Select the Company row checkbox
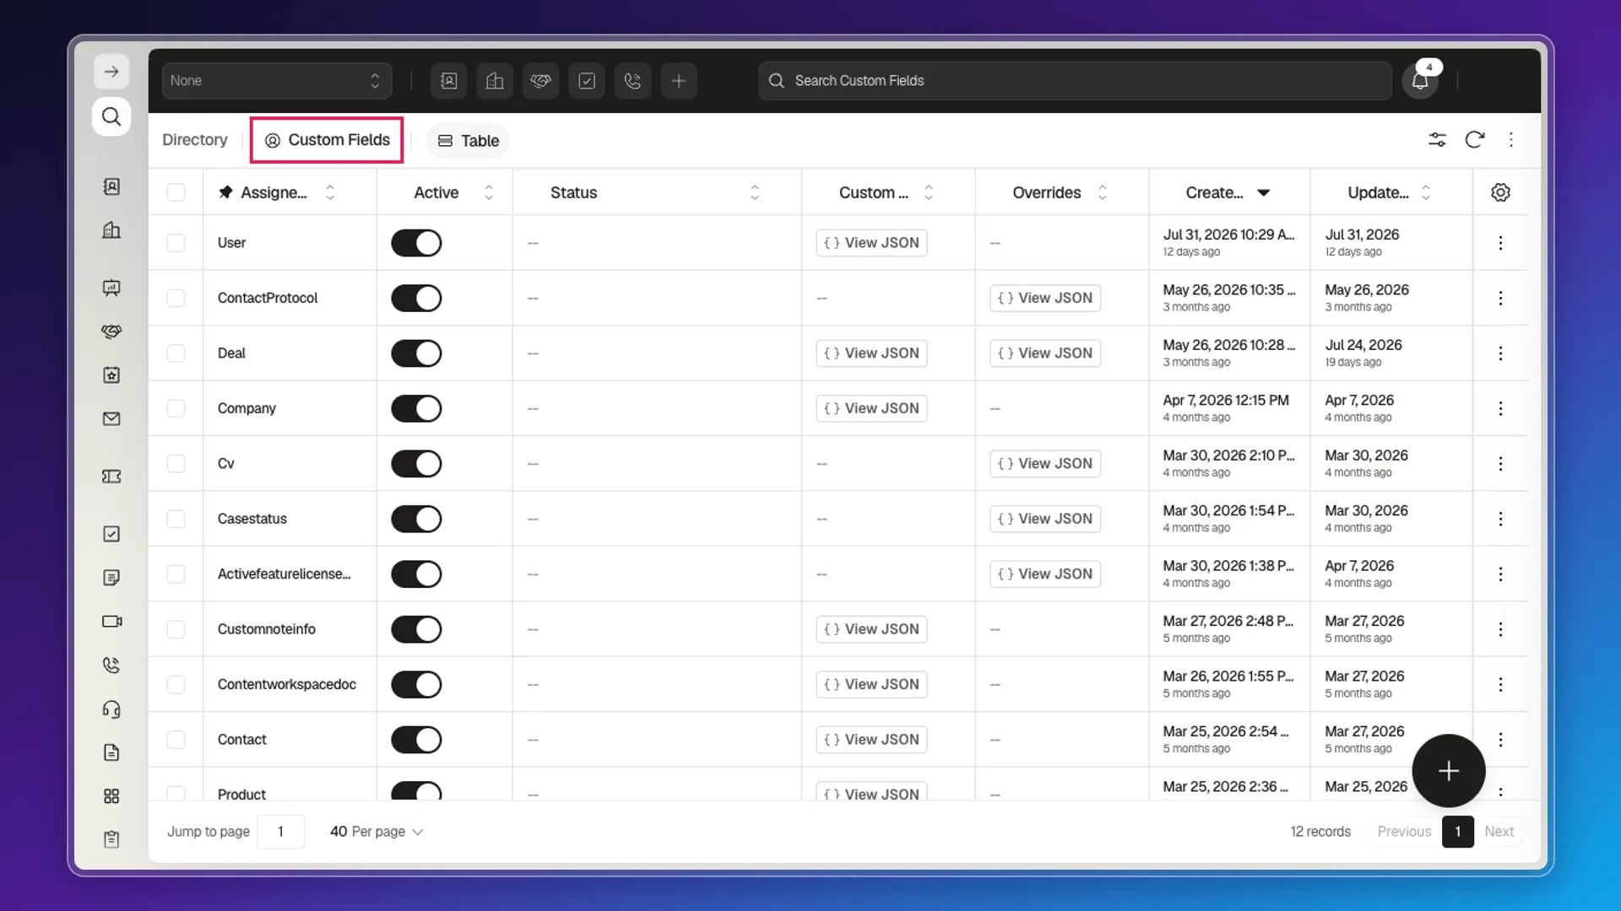The image size is (1621, 911). [x=176, y=408]
